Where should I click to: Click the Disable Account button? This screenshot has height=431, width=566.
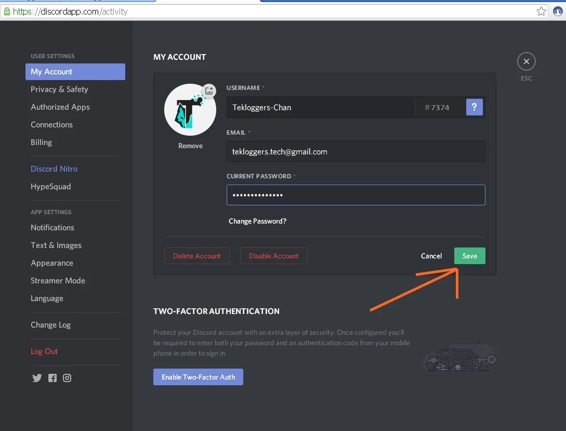(x=273, y=256)
